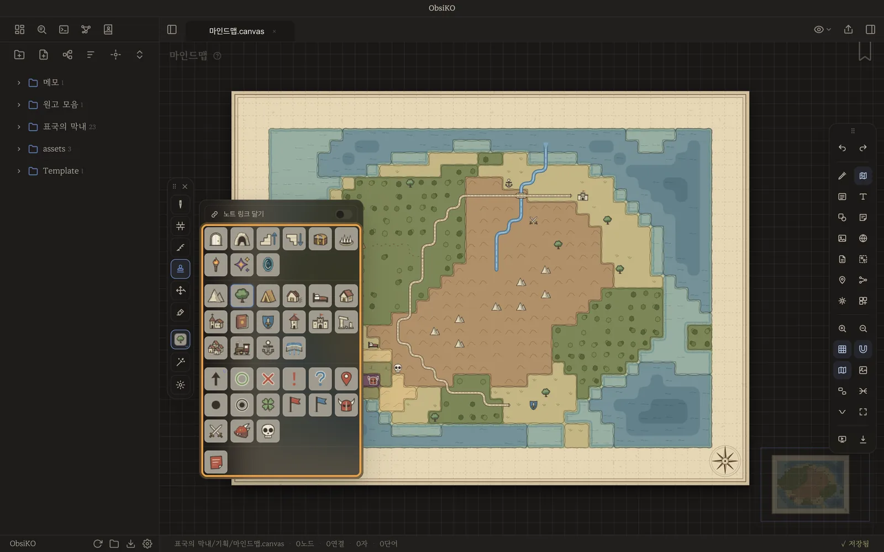Switch to the 마인드맵.canvas tab
The width and height of the screenshot is (884, 552).
pos(236,31)
